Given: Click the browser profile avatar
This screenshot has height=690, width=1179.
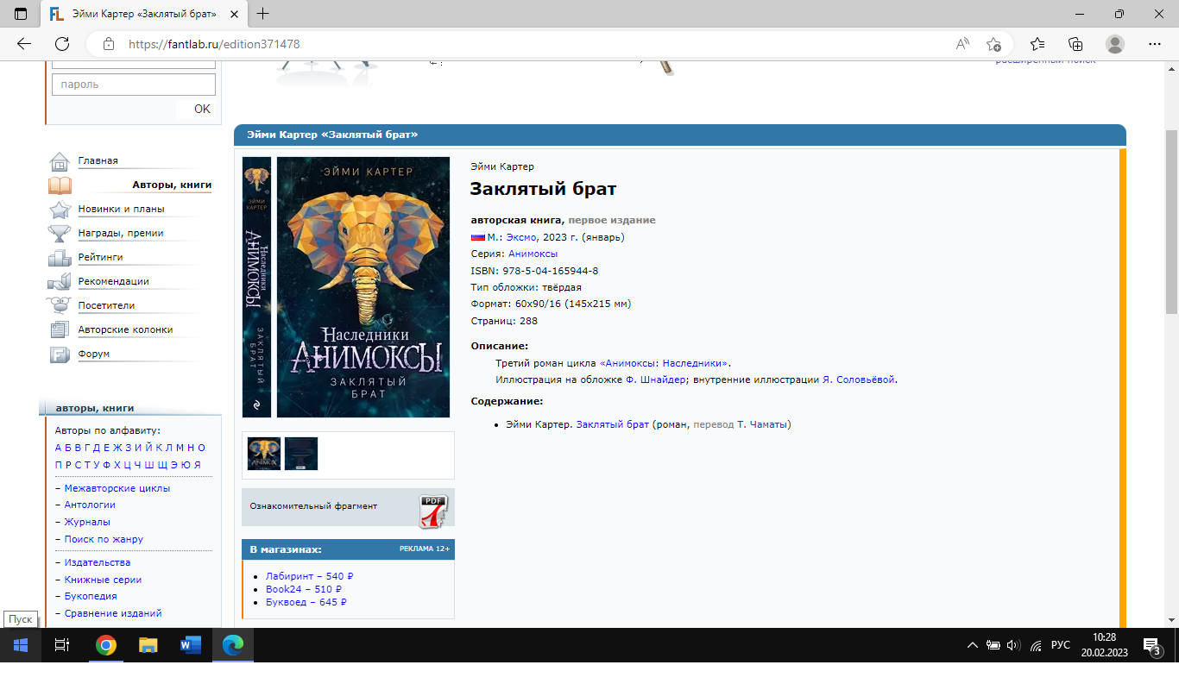Looking at the screenshot, I should click(x=1115, y=44).
